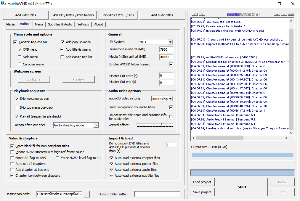Screen dimensions: 300x201
Task: Switch to the Media tab
Action: click(10, 24)
